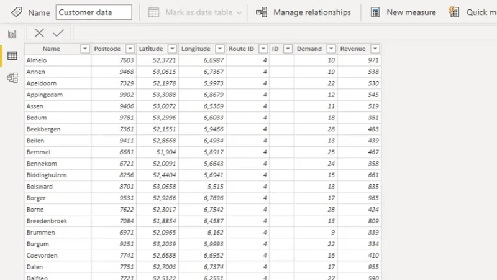Image resolution: width=497 pixels, height=280 pixels.
Task: Click the Annen name cell
Action: point(58,72)
